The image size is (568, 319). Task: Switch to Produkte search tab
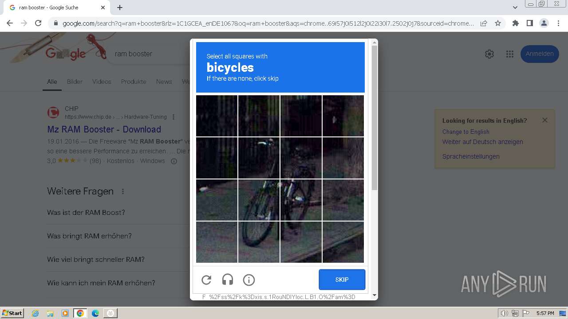tap(134, 82)
